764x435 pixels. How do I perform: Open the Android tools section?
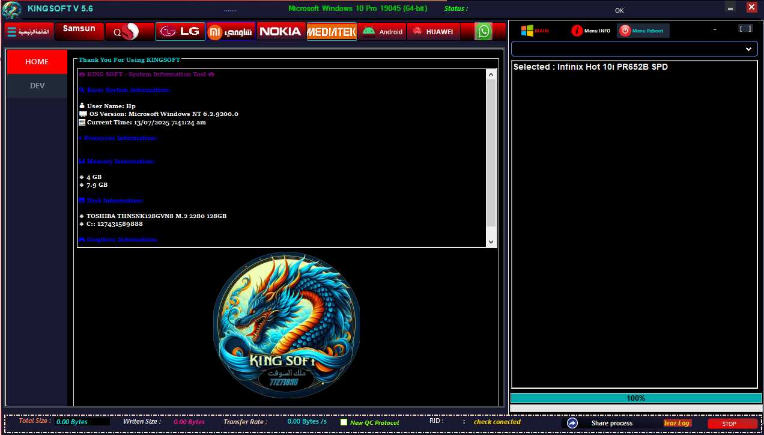click(382, 32)
